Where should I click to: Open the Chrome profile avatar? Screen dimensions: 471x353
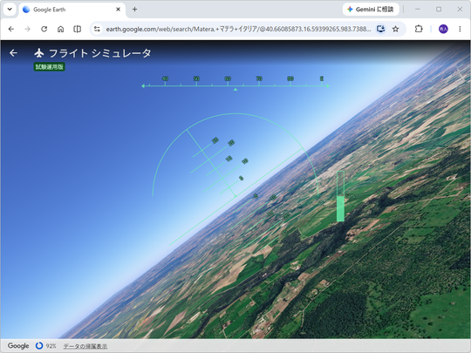(443, 29)
